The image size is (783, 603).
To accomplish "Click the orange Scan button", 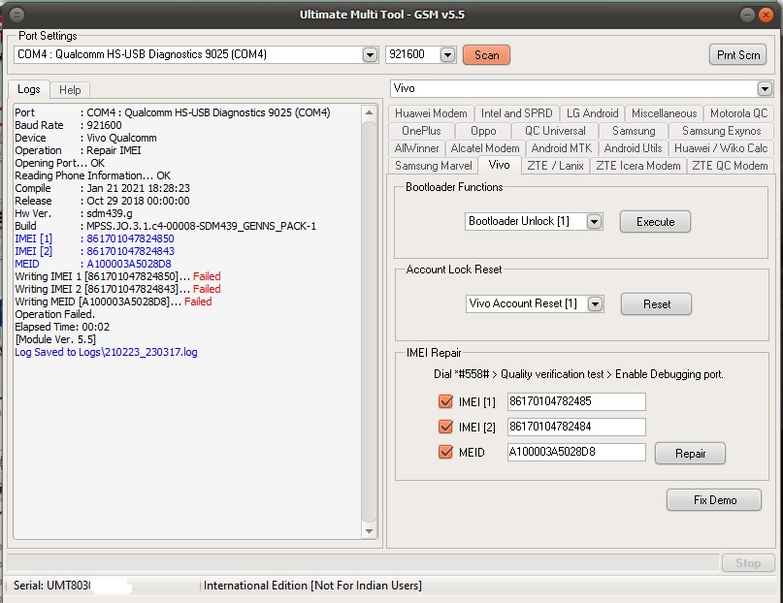I will [486, 55].
